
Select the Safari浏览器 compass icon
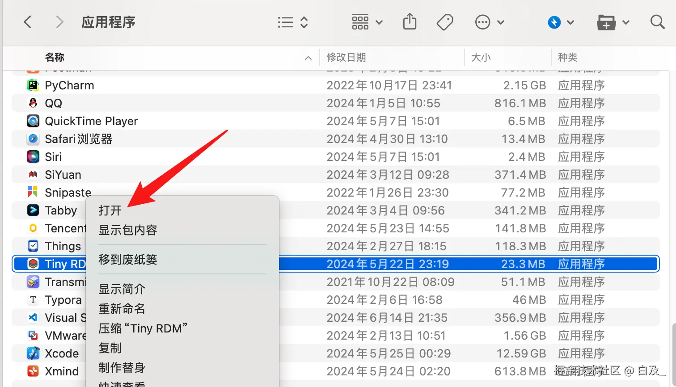pos(33,139)
